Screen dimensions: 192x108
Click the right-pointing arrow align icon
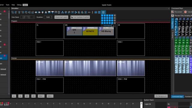[36, 12]
